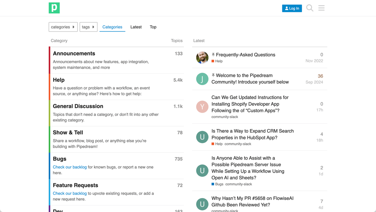
Task: Open the hamburger menu icon
Action: 321,8
